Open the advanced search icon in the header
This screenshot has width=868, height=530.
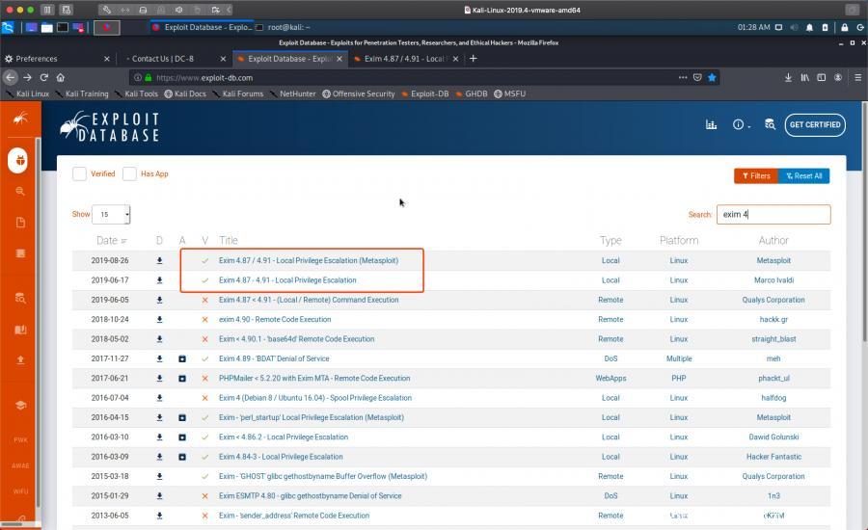point(770,124)
